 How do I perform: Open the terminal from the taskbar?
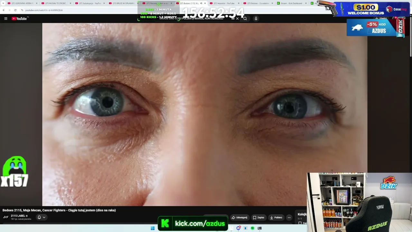259,228
